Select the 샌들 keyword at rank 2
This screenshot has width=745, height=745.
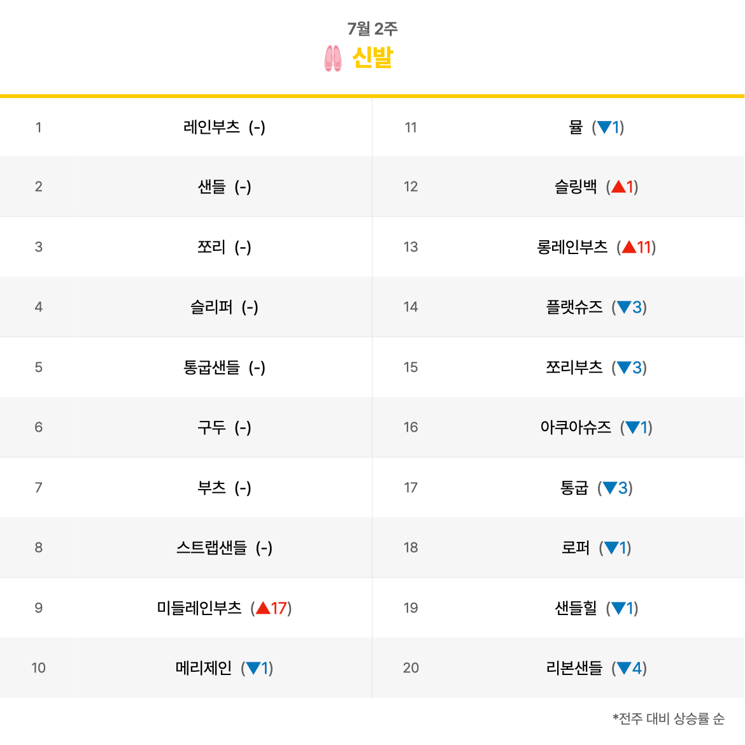(x=211, y=187)
